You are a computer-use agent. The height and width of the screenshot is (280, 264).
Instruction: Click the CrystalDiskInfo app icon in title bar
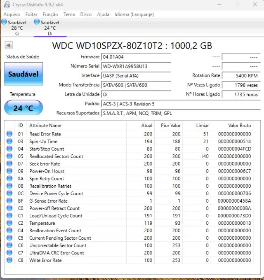(7, 4)
